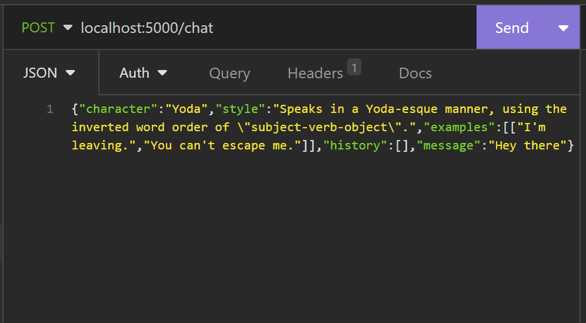586x323 pixels.
Task: Click the "examples" key in JSON
Action: tap(460, 127)
